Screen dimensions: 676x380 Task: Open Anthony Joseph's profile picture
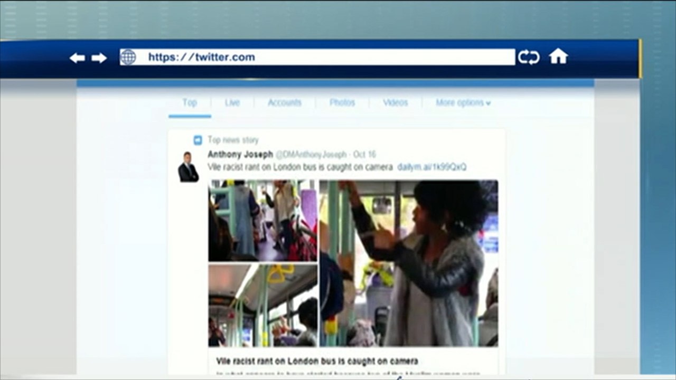tap(188, 167)
